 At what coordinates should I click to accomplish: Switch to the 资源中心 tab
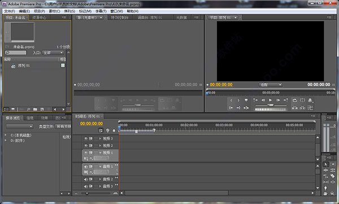click(x=40, y=17)
